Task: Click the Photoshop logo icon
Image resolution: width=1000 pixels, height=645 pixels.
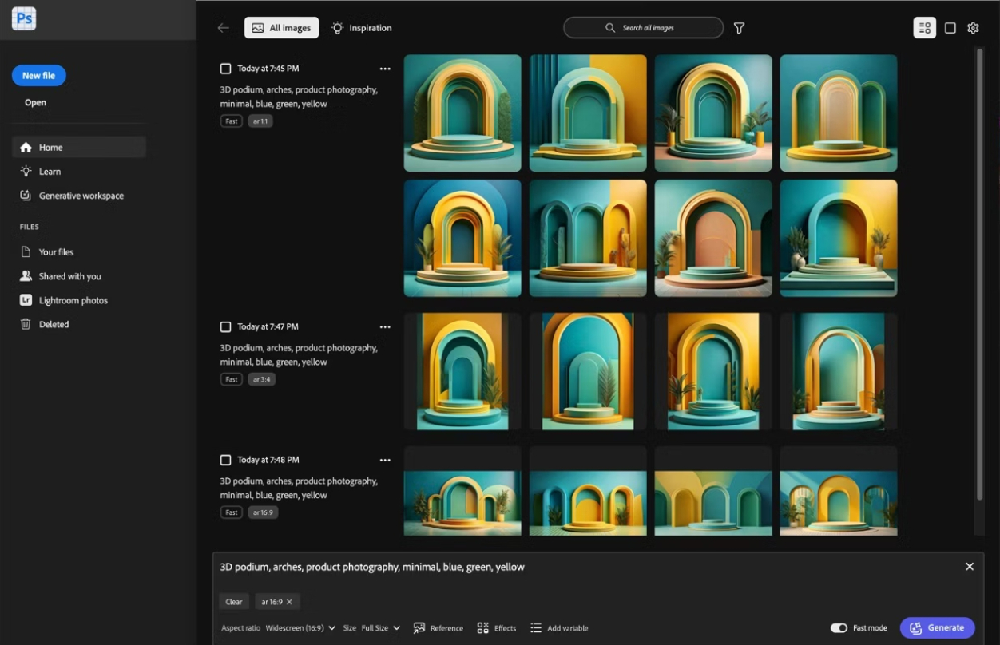Action: (x=24, y=19)
